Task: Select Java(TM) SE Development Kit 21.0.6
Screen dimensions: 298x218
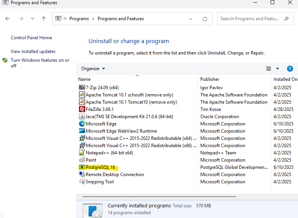Action: (x=129, y=116)
